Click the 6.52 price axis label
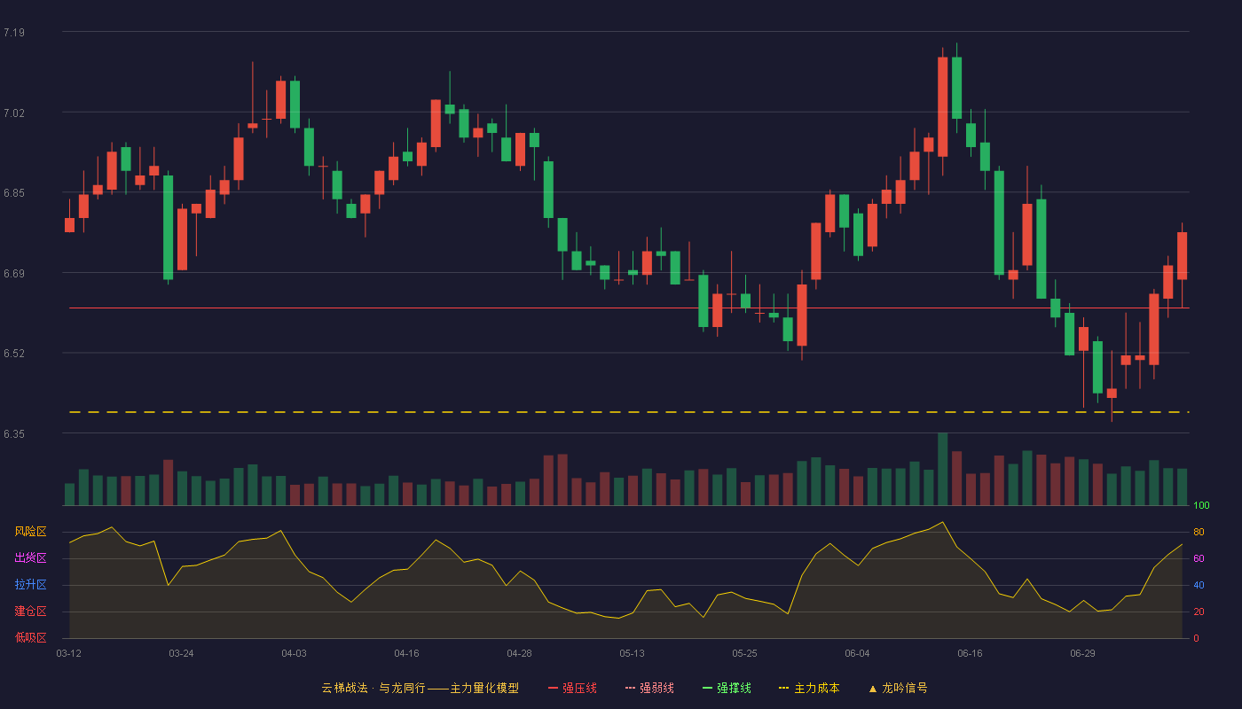The height and width of the screenshot is (709, 1242). (14, 354)
